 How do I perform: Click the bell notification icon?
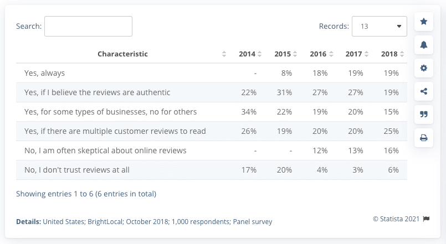(424, 45)
